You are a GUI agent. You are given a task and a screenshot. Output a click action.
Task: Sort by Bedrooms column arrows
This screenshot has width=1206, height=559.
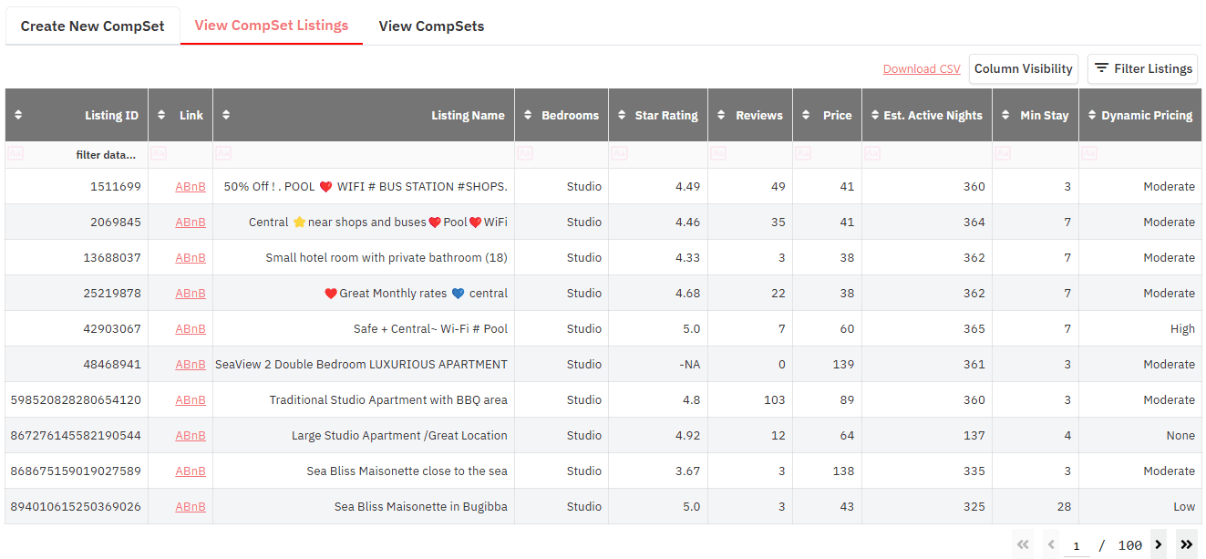[x=528, y=115]
